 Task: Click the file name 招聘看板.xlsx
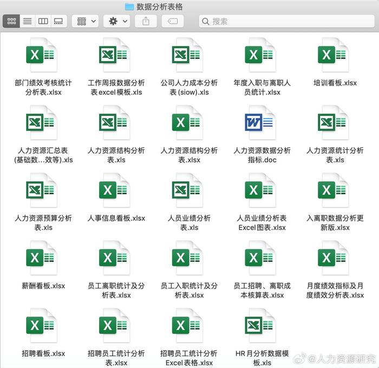coord(43,354)
